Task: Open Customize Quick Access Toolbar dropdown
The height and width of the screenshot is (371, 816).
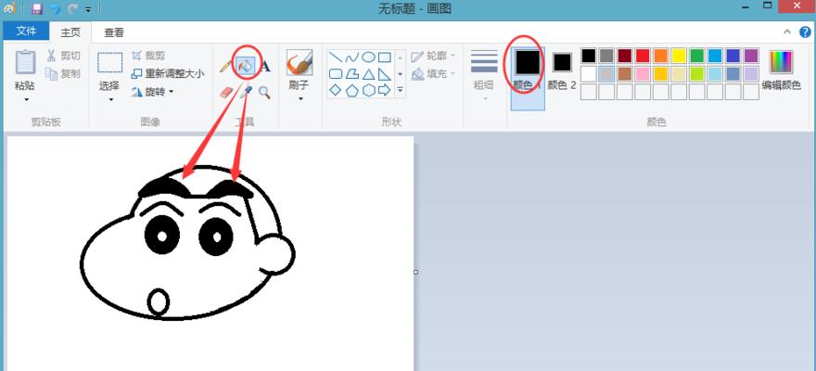Action: click(88, 9)
